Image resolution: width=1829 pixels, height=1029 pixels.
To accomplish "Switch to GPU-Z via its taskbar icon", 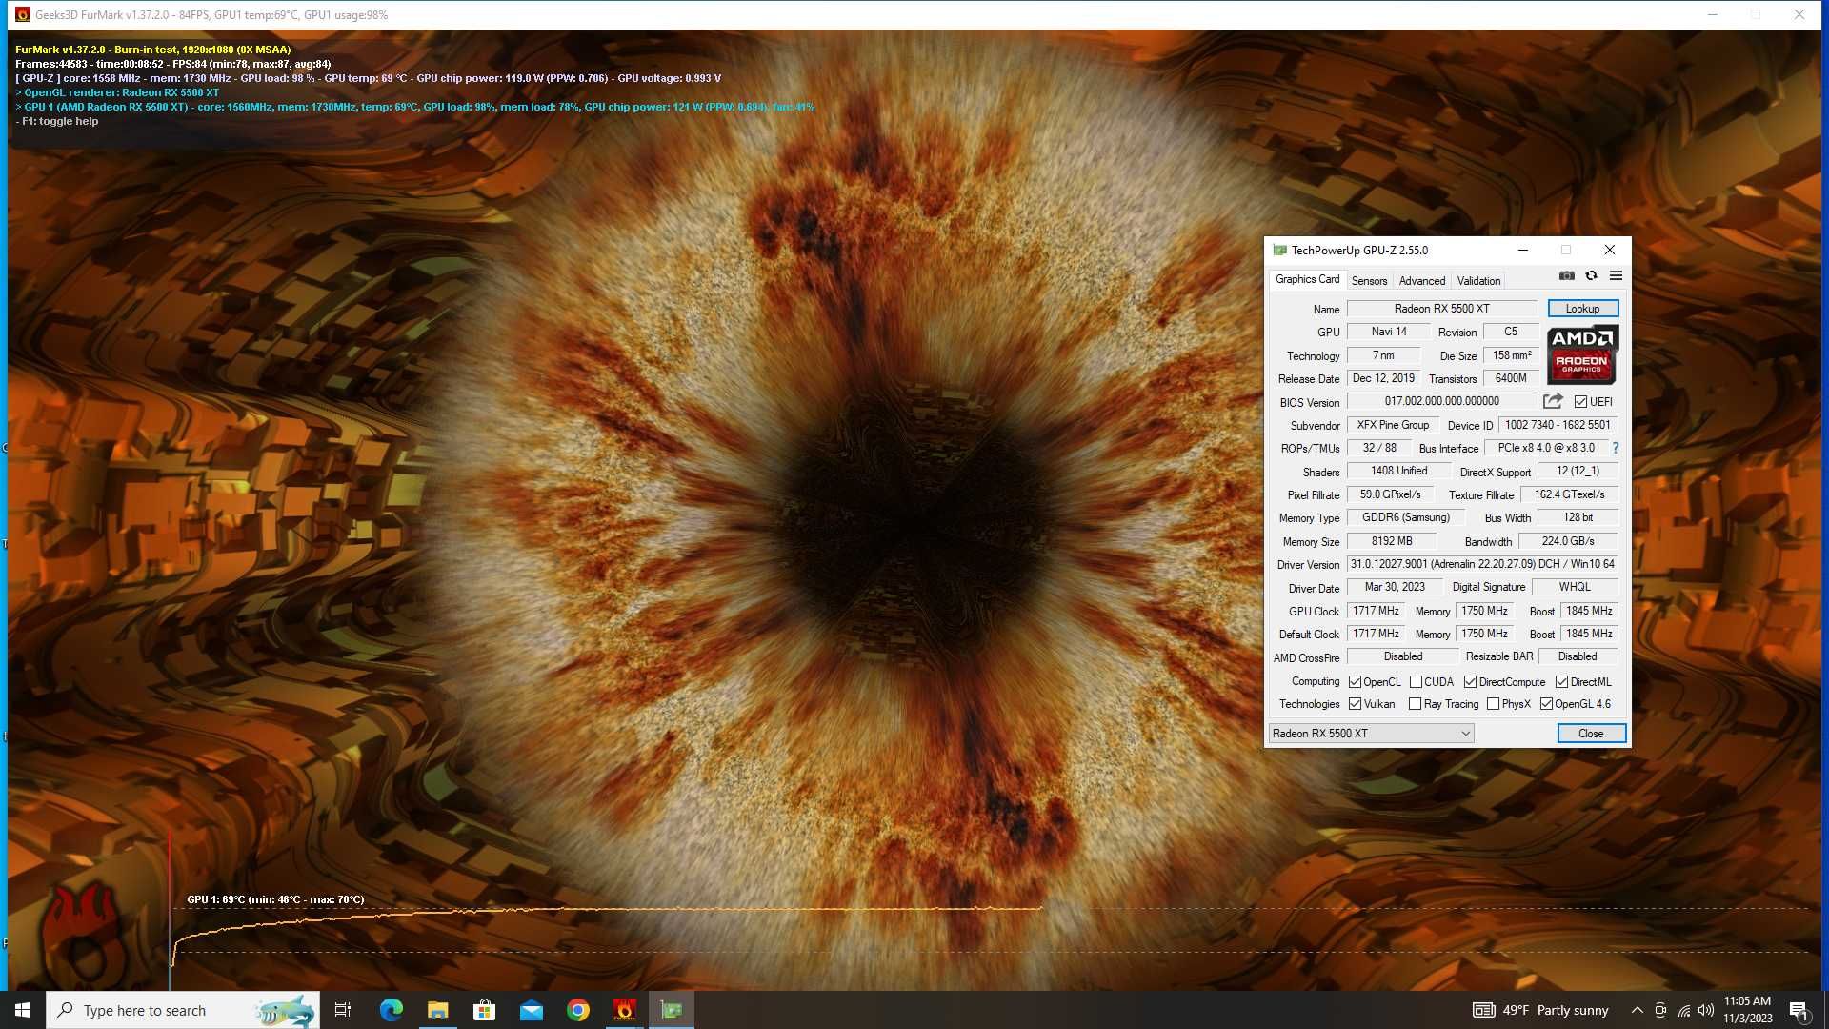I will tap(672, 1010).
